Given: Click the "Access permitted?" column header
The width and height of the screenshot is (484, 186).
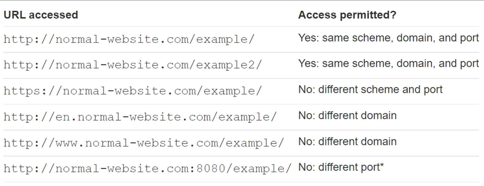Looking at the screenshot, I should coord(347,15).
